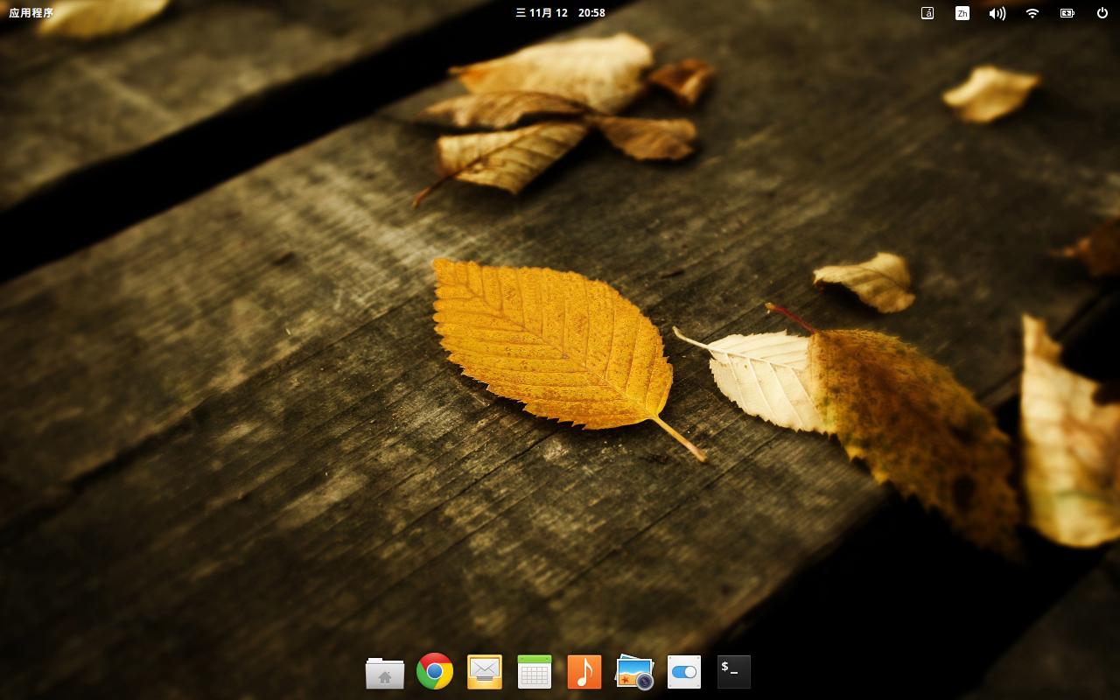Open the Calendar app in dock
The image size is (1120, 700).
(535, 672)
